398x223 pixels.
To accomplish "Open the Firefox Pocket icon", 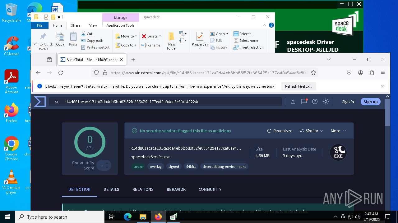I will click(x=349, y=72).
